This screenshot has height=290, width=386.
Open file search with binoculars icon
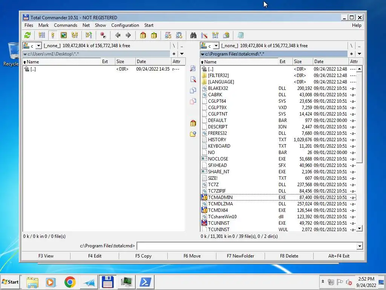193,35
